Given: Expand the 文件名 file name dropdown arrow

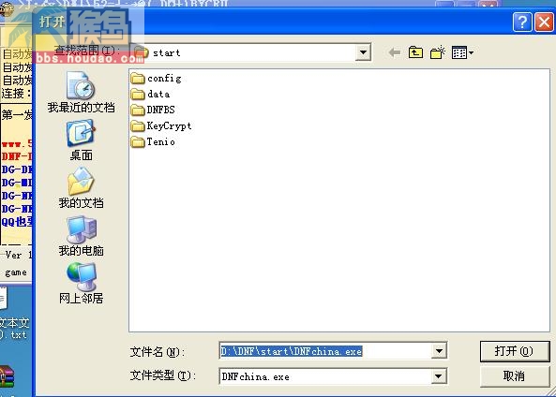Looking at the screenshot, I should point(439,351).
